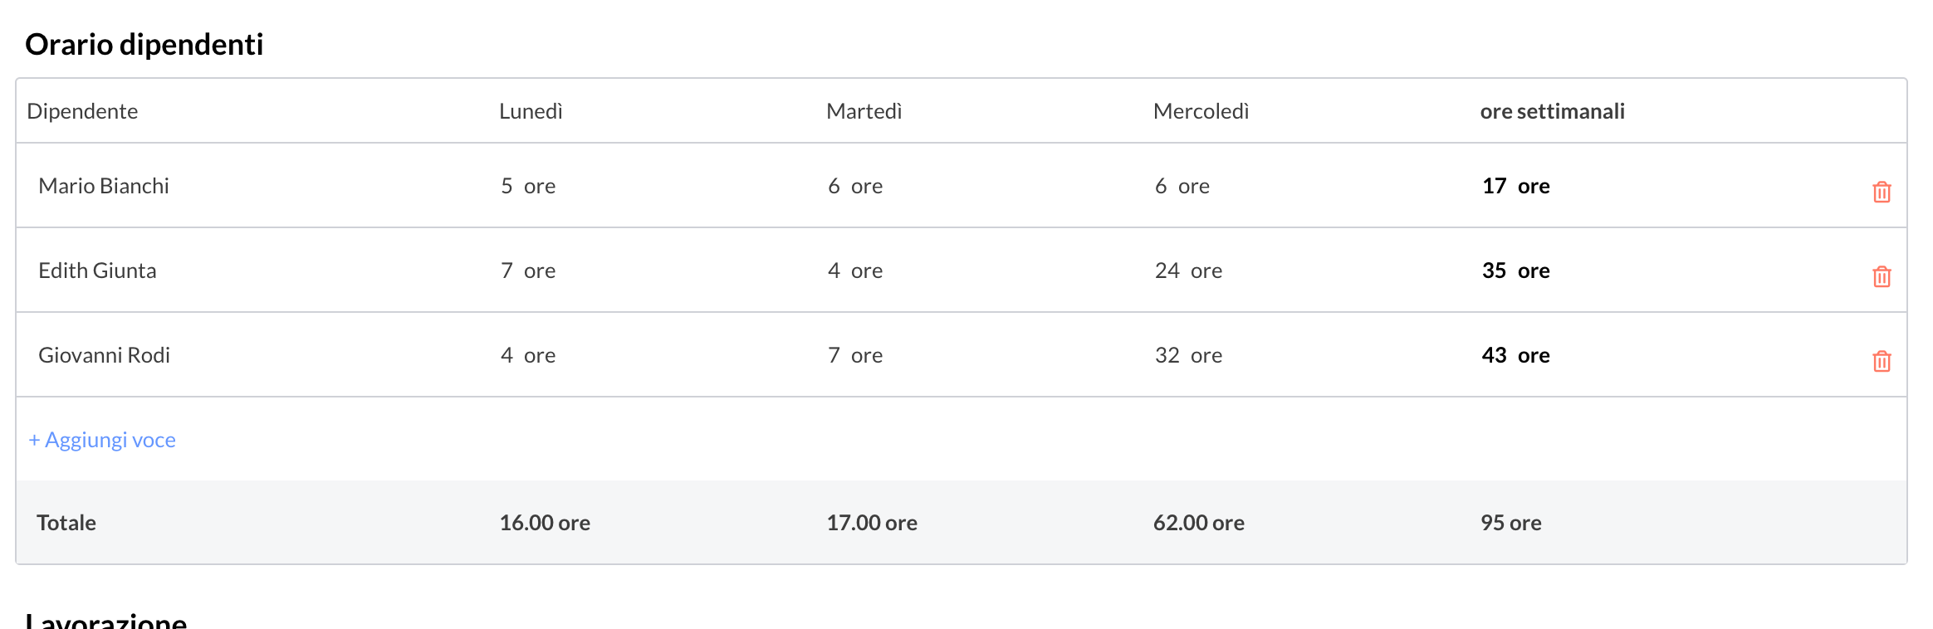This screenshot has width=1933, height=629.
Task: Delete the Mario Bianchi row
Action: [1882, 192]
